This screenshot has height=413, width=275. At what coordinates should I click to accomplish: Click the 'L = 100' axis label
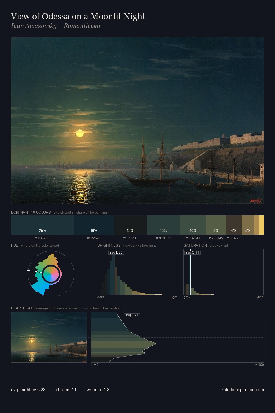pos(258,365)
